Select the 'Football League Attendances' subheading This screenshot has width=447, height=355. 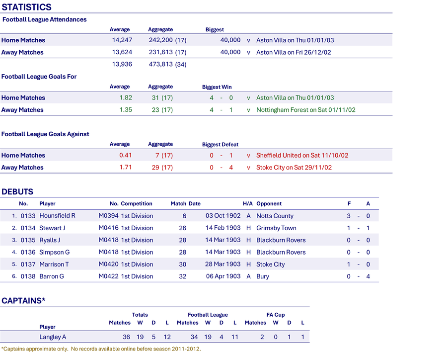click(x=45, y=19)
